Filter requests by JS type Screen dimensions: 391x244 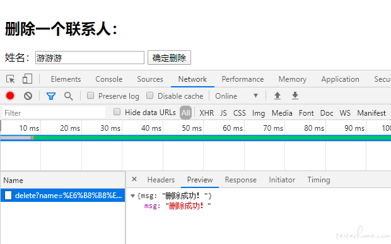pyautogui.click(x=223, y=113)
